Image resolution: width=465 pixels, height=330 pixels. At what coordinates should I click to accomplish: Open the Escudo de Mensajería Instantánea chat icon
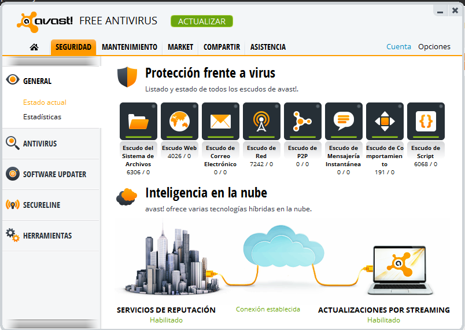click(344, 121)
